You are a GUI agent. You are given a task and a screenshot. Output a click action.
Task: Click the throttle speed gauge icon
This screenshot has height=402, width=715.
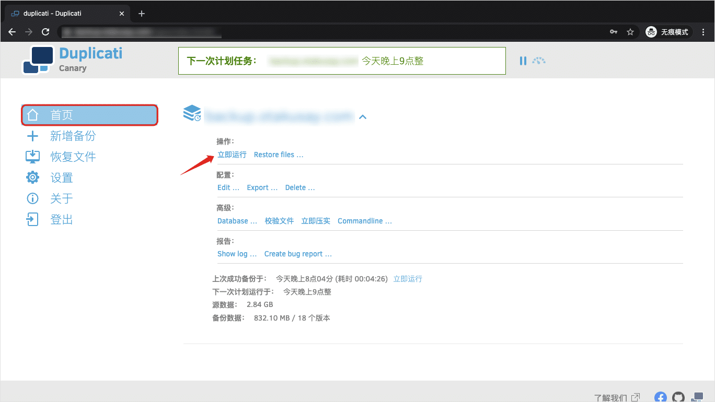[539, 61]
